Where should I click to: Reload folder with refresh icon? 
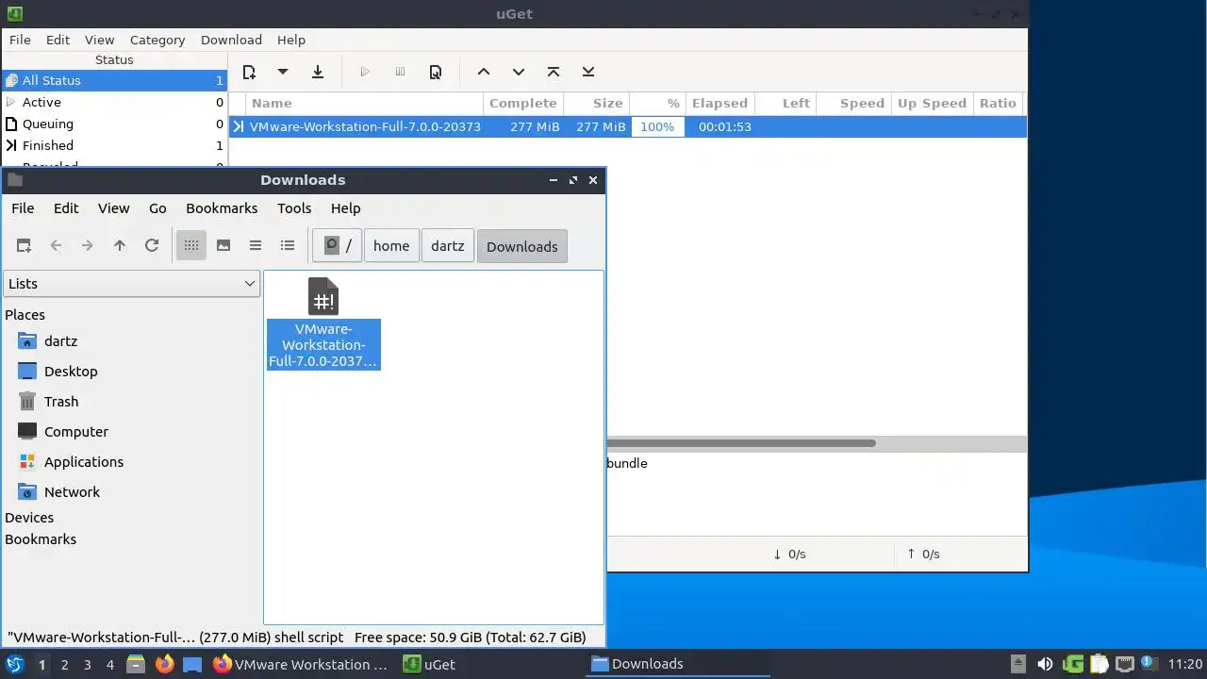click(152, 245)
